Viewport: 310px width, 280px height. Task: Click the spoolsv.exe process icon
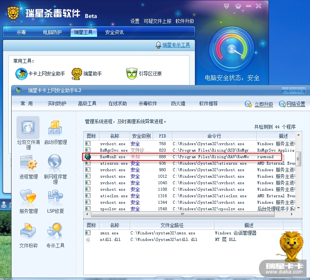click(88, 209)
